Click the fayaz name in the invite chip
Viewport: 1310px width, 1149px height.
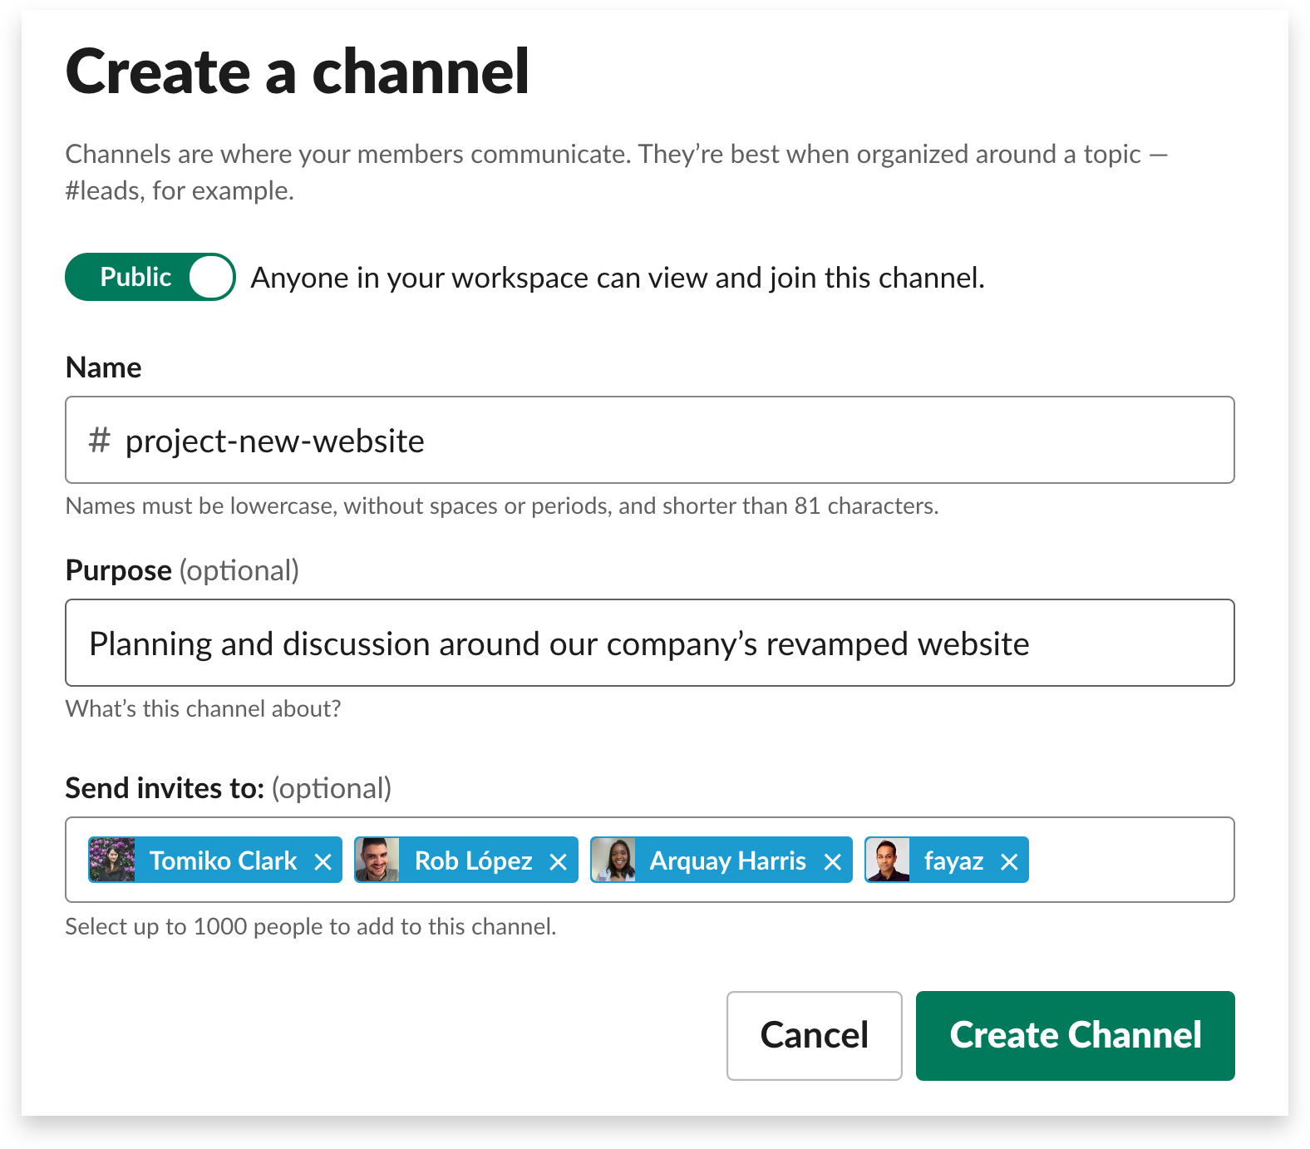click(x=953, y=861)
